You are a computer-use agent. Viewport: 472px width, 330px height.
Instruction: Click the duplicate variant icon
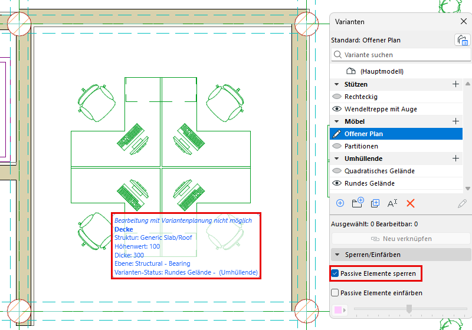pyautogui.click(x=375, y=203)
